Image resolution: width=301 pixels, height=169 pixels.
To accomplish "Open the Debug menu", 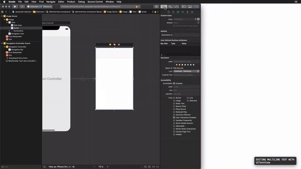I will pyautogui.click(x=81, y=2).
